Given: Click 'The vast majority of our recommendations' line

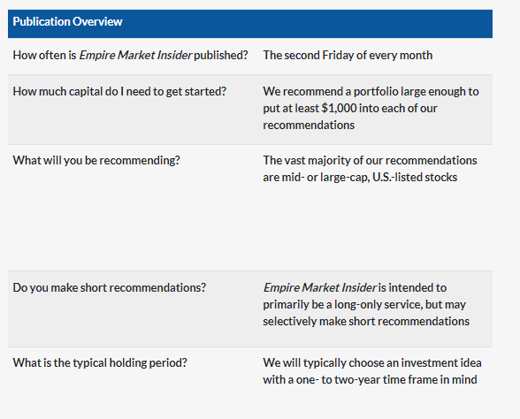Looking at the screenshot, I should (x=370, y=161).
